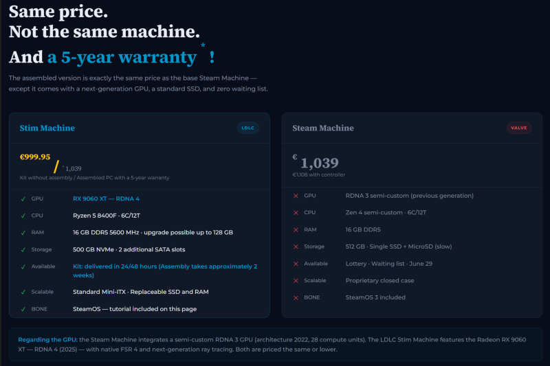Click 'Ryzen 5 8400F · 6C/12T' spec text
The image size is (550, 366).
[107, 216]
